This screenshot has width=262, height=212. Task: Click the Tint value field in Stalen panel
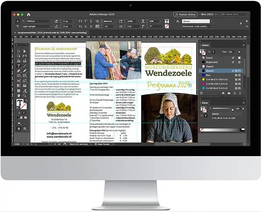(231, 52)
